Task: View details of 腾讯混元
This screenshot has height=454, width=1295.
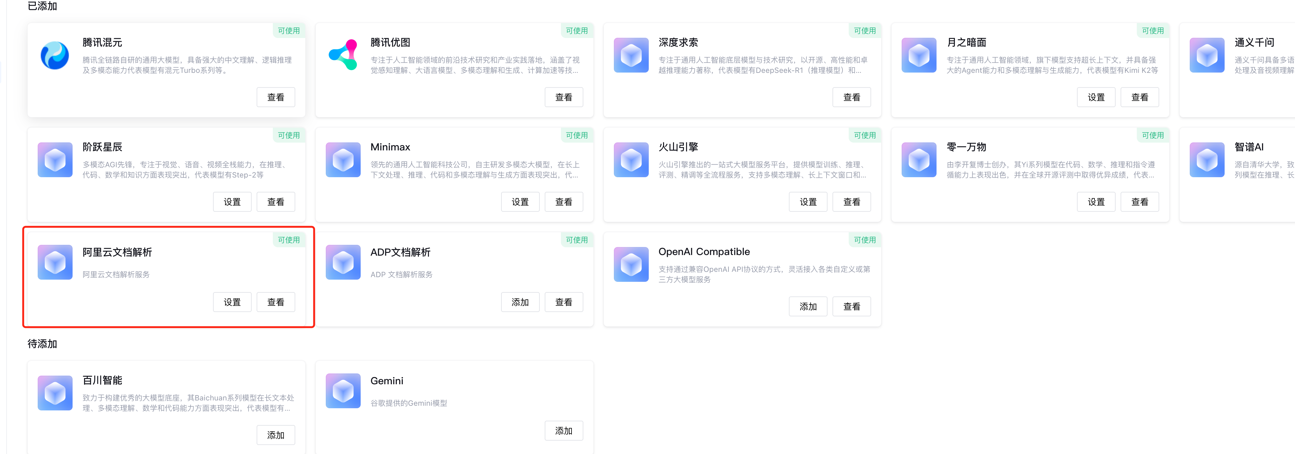Action: (276, 97)
